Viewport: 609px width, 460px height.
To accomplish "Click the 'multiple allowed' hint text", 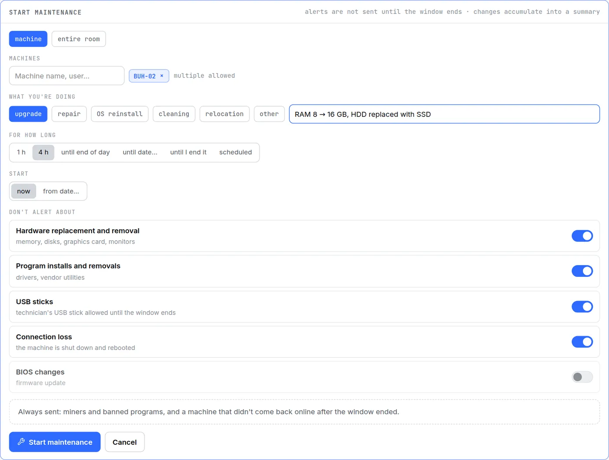I will point(204,76).
